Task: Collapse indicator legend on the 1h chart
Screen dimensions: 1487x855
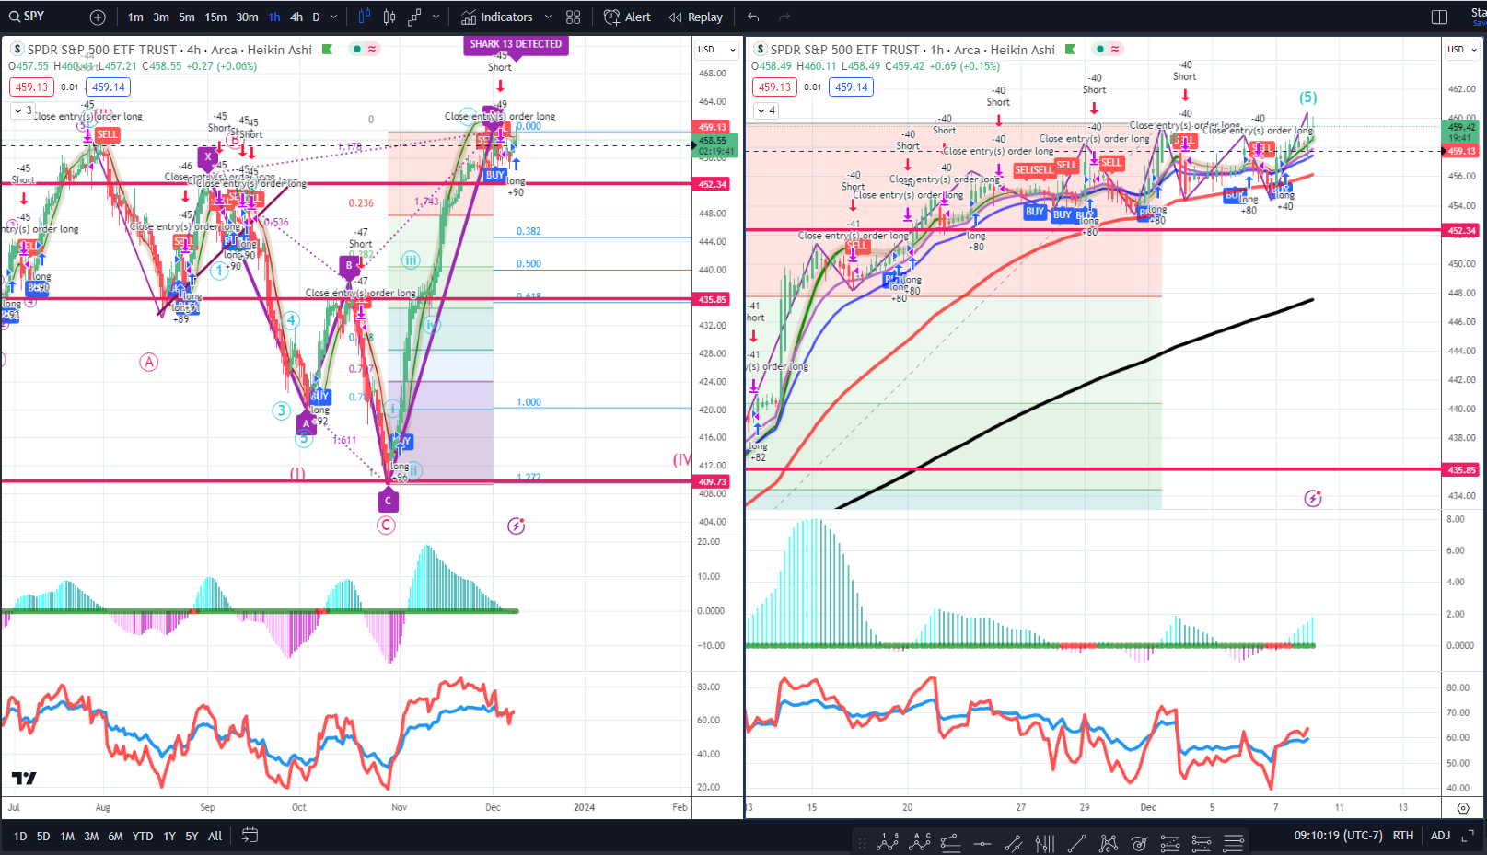Action: tap(766, 110)
